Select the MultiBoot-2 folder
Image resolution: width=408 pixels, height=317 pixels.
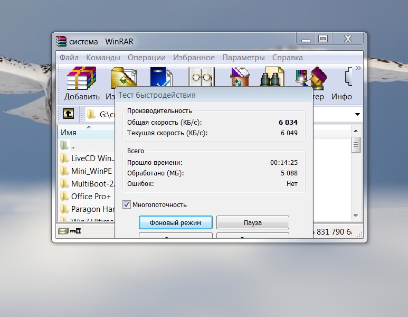tap(88, 184)
